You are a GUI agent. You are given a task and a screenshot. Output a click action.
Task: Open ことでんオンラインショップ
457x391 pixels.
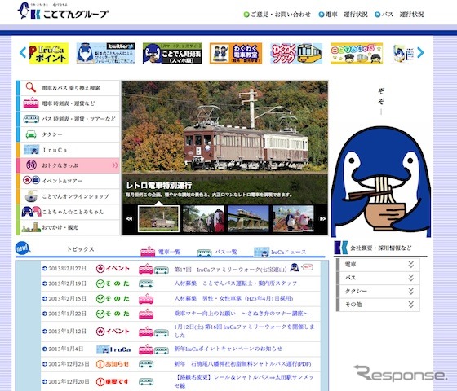click(70, 196)
